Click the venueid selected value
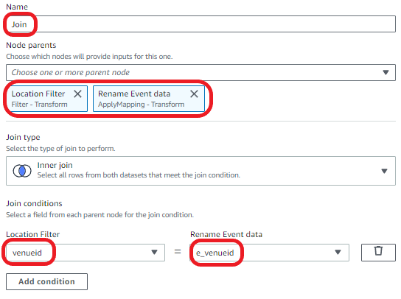 tap(27, 253)
